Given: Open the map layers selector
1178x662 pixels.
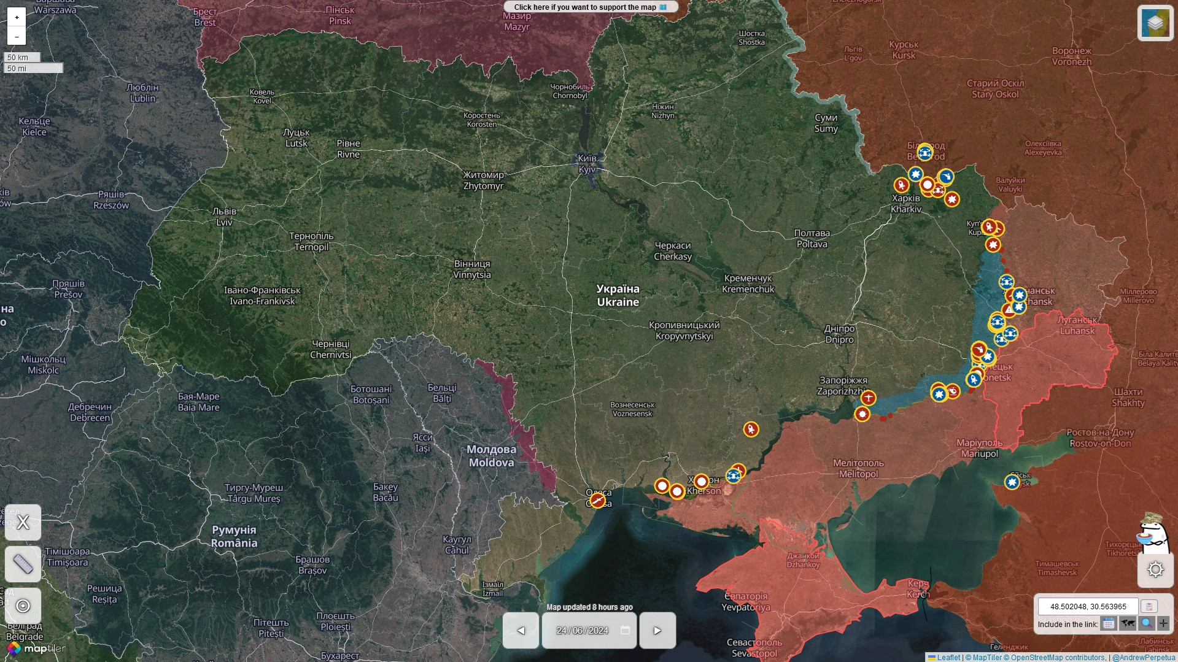Looking at the screenshot, I should (x=1155, y=23).
